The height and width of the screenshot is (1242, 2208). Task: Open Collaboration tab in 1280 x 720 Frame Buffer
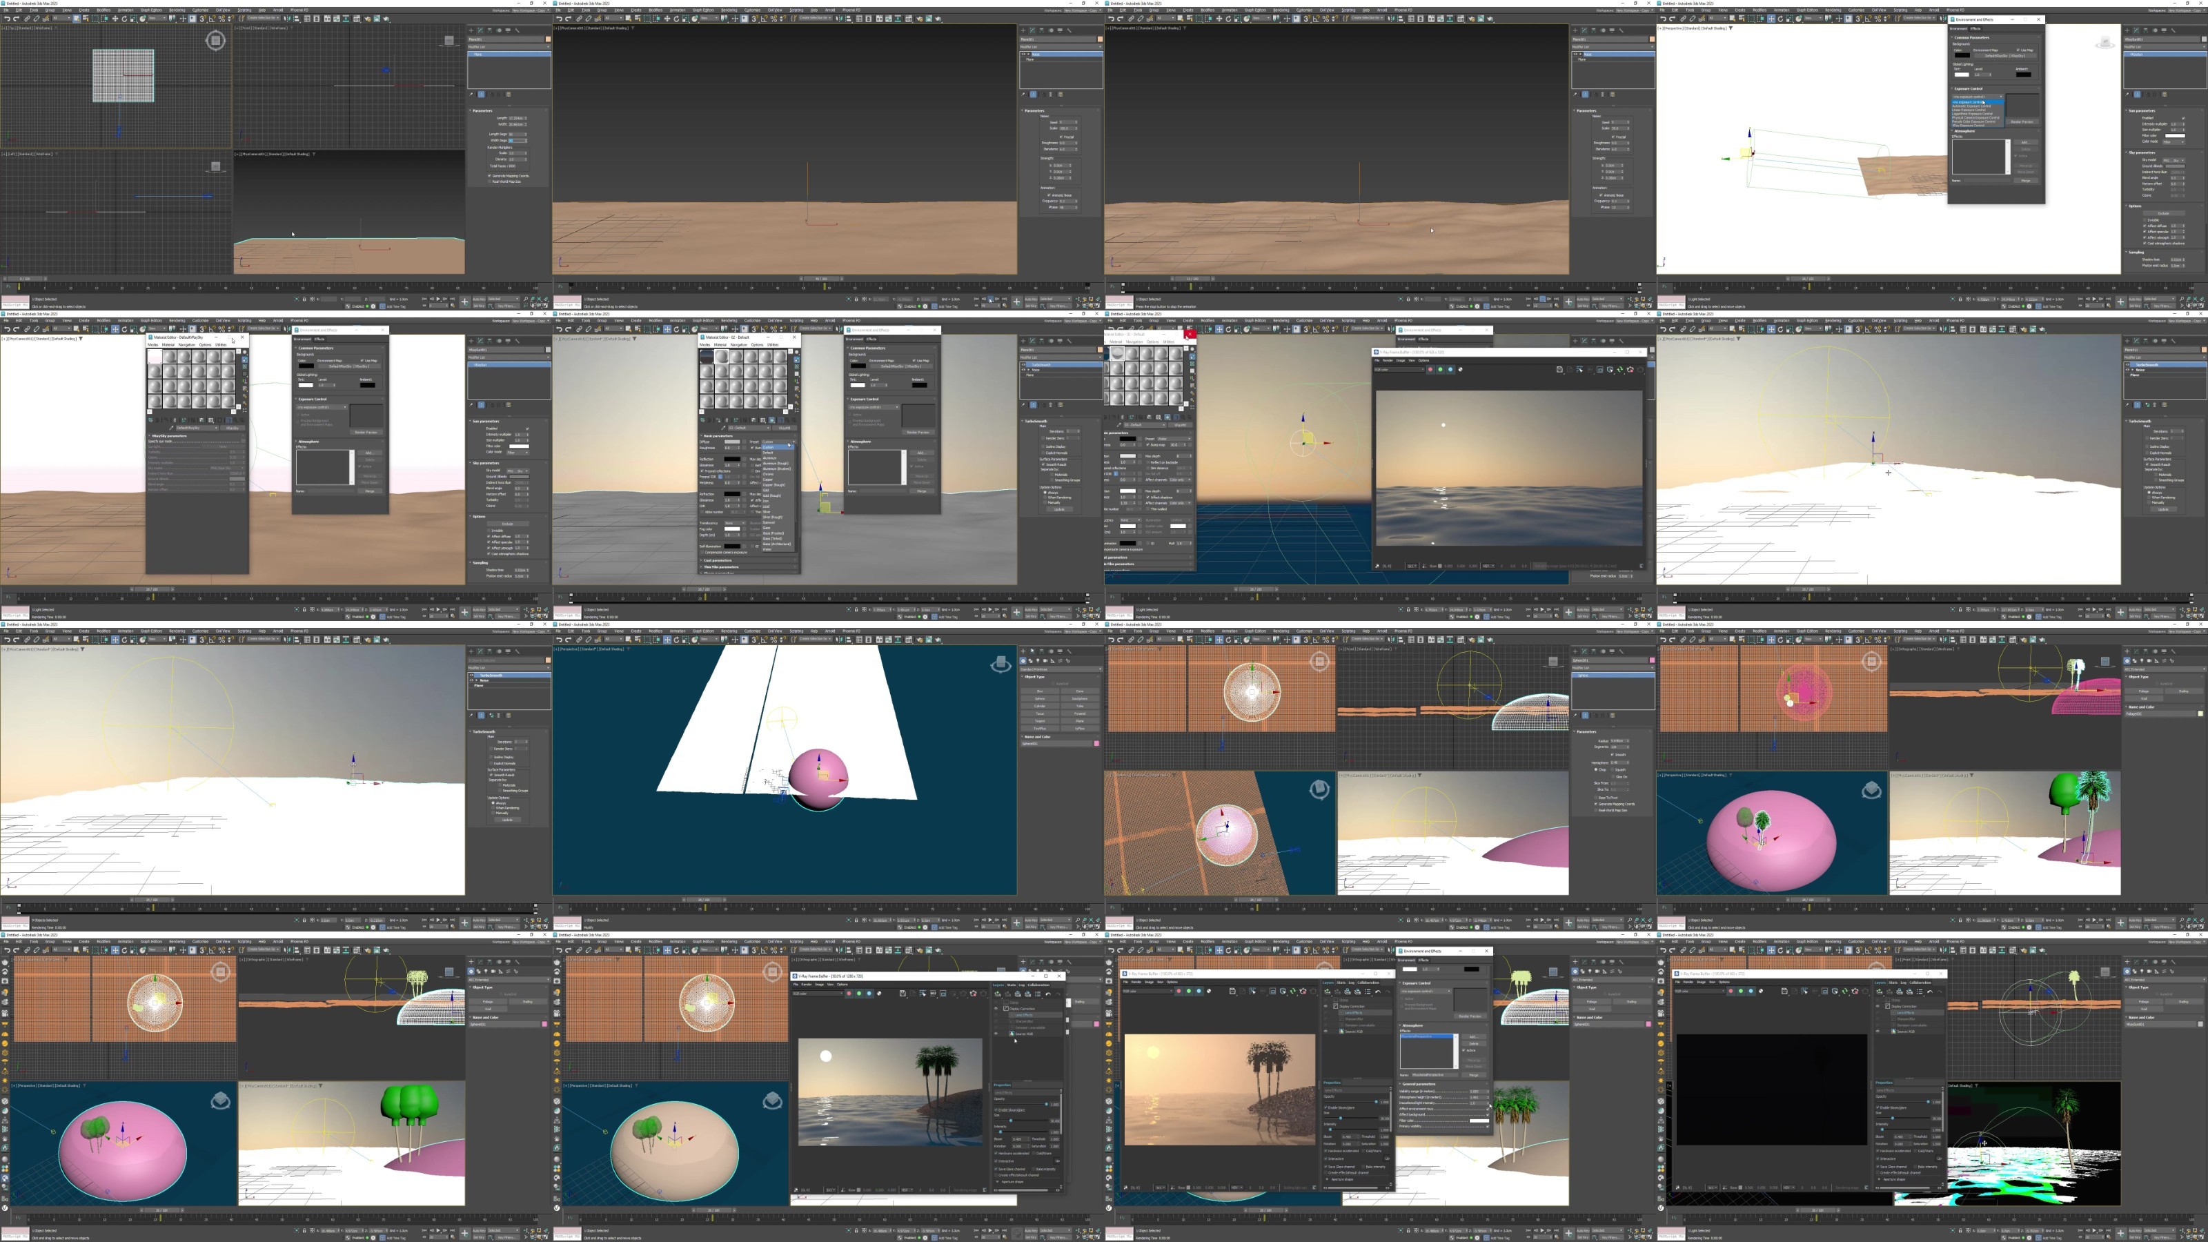1039,986
